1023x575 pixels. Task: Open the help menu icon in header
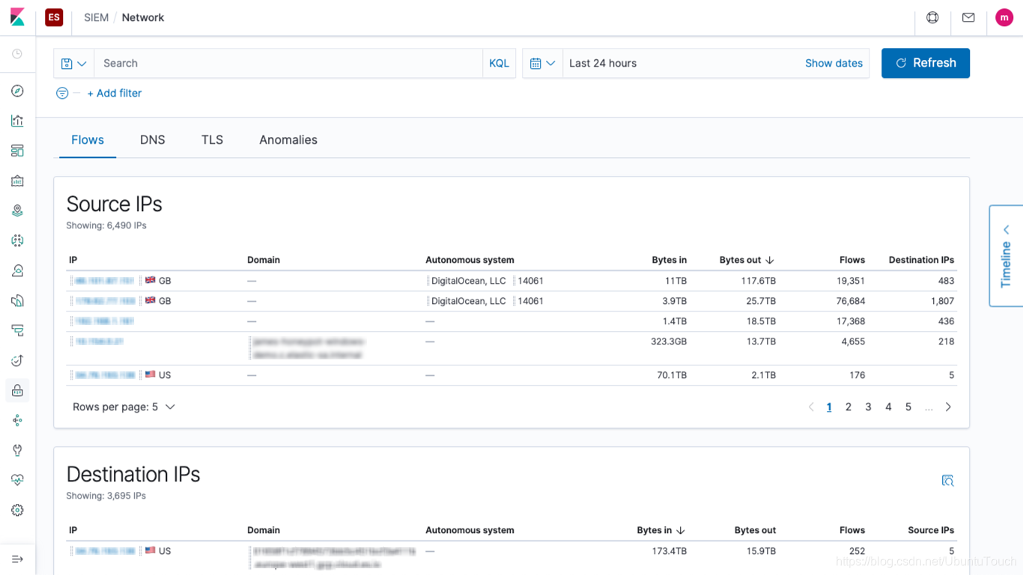[x=932, y=17]
